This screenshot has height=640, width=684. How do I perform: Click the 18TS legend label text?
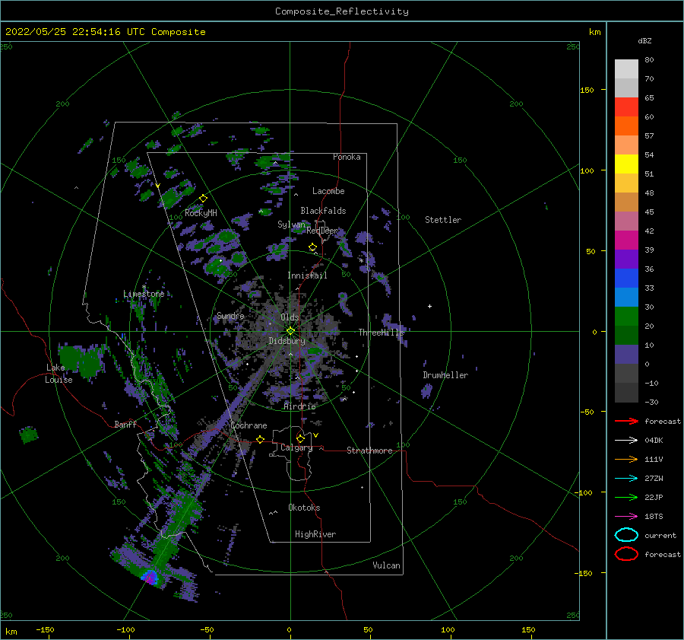(x=654, y=517)
